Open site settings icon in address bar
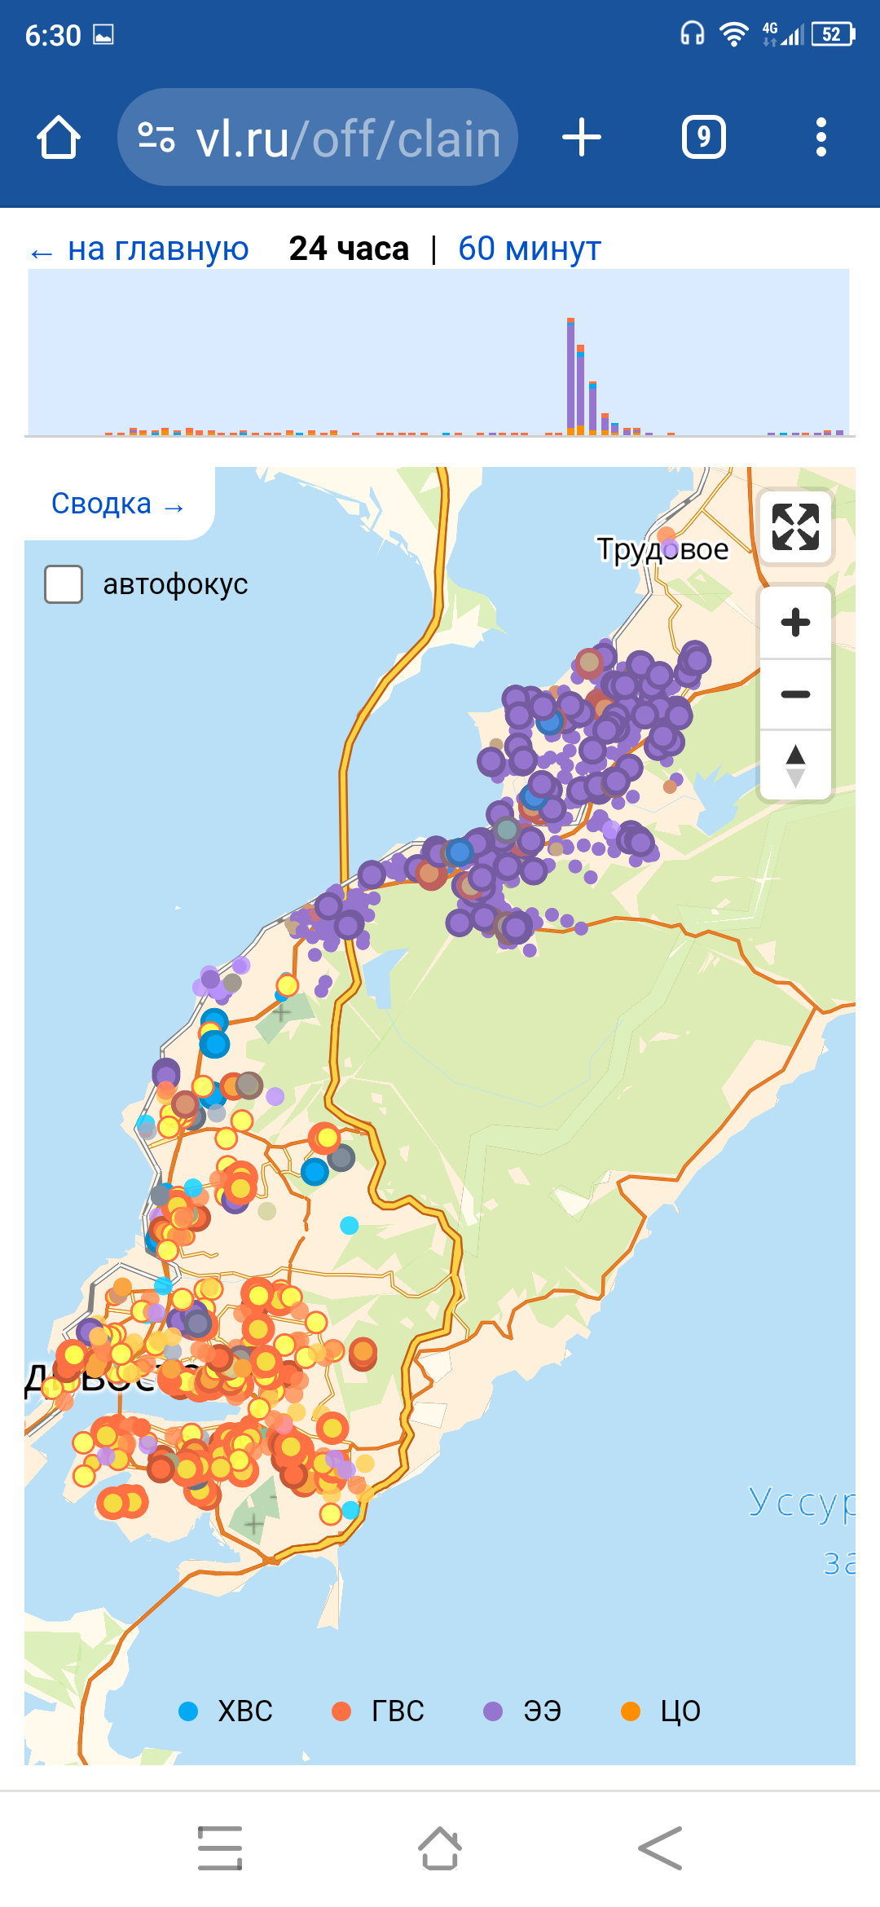Viewport: 880px width, 1907px height. tap(156, 137)
